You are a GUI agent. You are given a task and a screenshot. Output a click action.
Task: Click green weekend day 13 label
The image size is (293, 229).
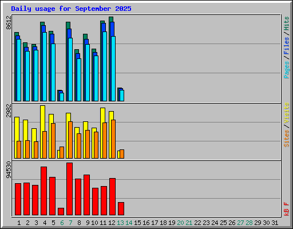(x=120, y=223)
